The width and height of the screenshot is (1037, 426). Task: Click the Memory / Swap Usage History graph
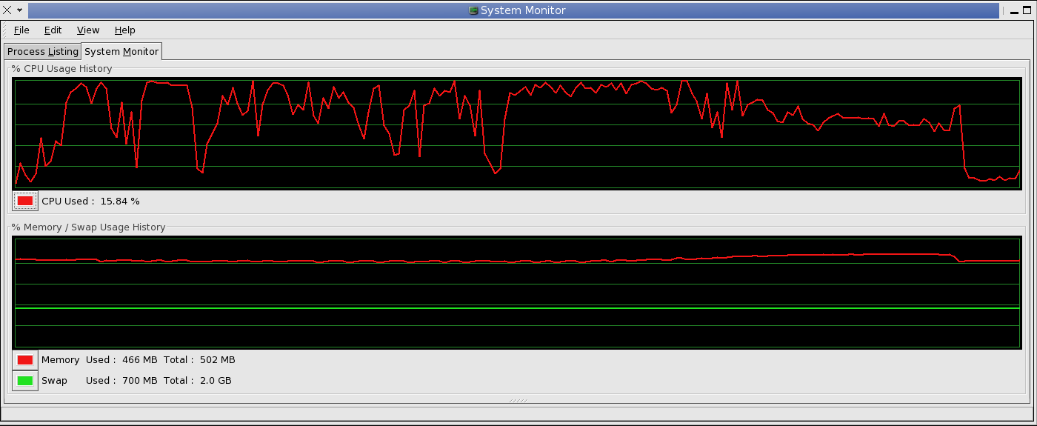pos(518,293)
